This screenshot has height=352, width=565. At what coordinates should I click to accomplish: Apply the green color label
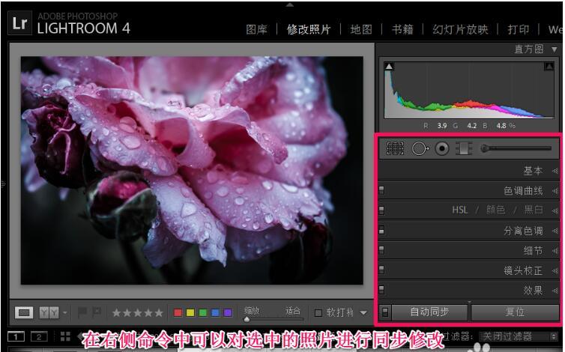203,312
